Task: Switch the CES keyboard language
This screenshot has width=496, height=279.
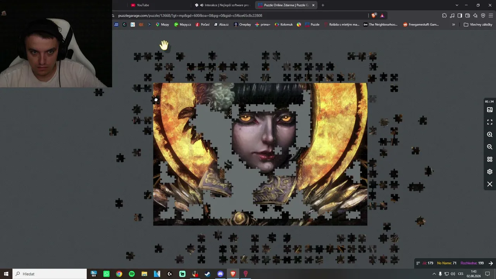Action: pyautogui.click(x=461, y=274)
